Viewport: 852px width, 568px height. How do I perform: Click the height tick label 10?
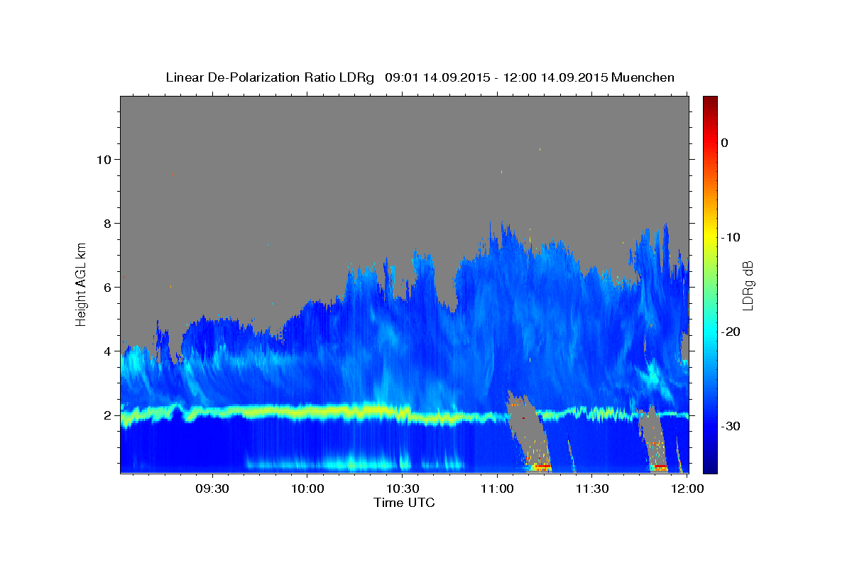[x=103, y=159]
